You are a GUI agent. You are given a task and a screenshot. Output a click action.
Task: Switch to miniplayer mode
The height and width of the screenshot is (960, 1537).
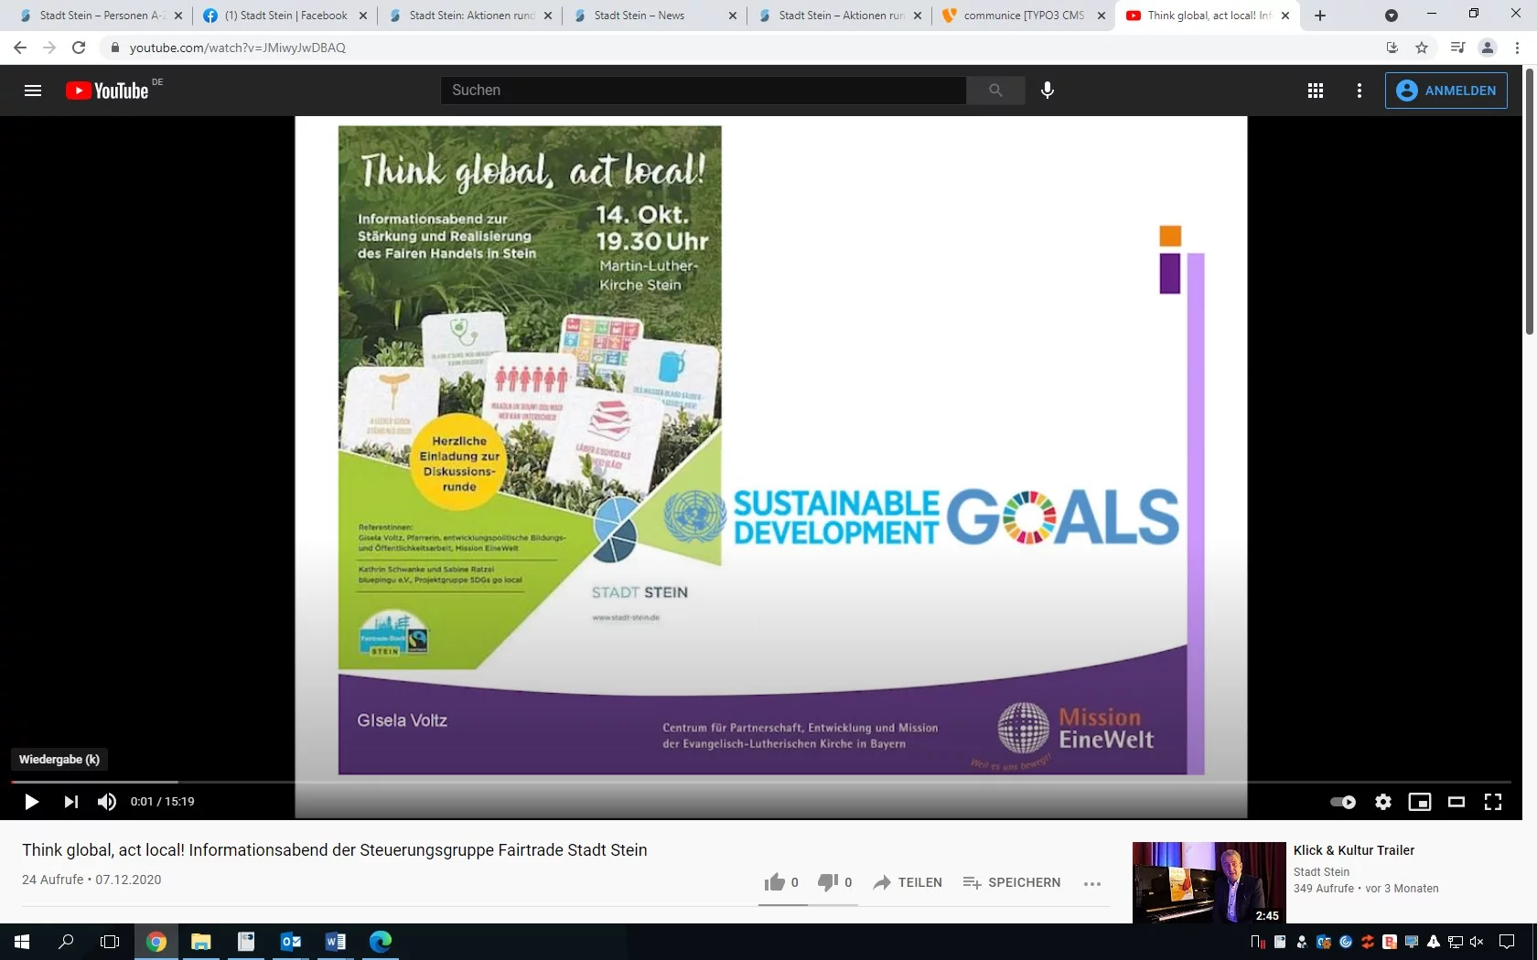pos(1420,802)
